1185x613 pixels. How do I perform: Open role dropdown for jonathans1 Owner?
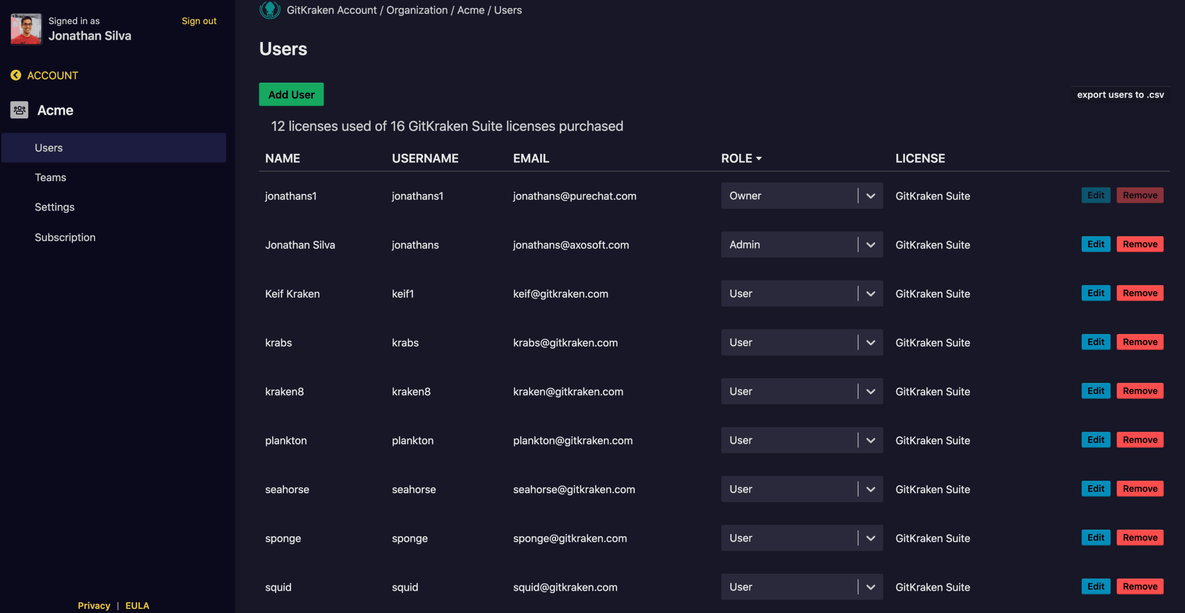pyautogui.click(x=870, y=196)
